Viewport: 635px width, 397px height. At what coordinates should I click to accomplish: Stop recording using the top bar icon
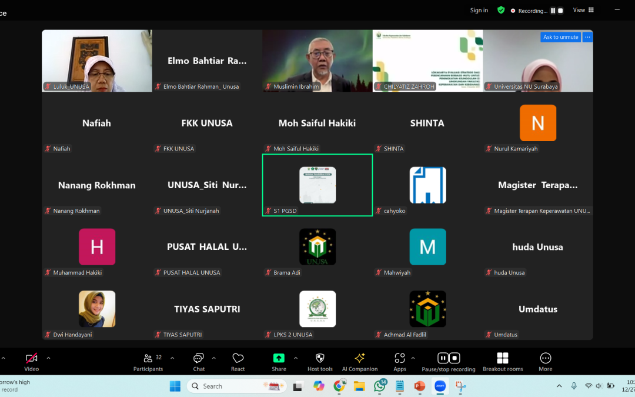(x=560, y=11)
